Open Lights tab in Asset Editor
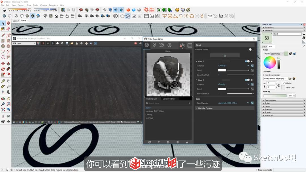This screenshot has width=306, height=172. [x=154, y=45]
